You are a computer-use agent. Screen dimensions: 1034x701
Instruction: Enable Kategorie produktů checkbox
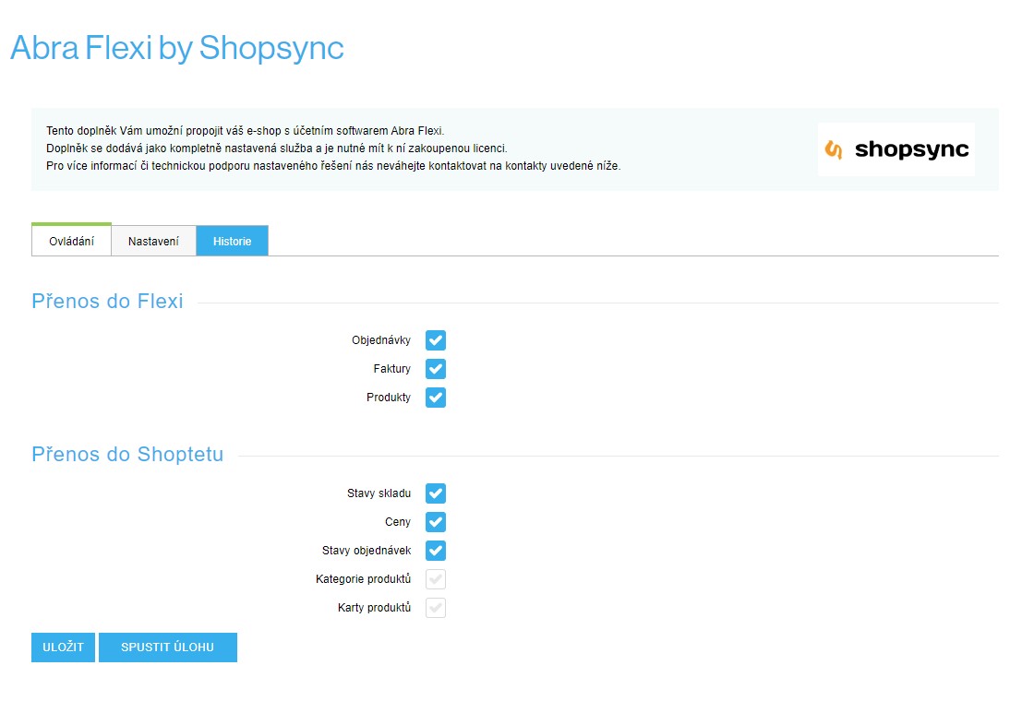(x=435, y=579)
